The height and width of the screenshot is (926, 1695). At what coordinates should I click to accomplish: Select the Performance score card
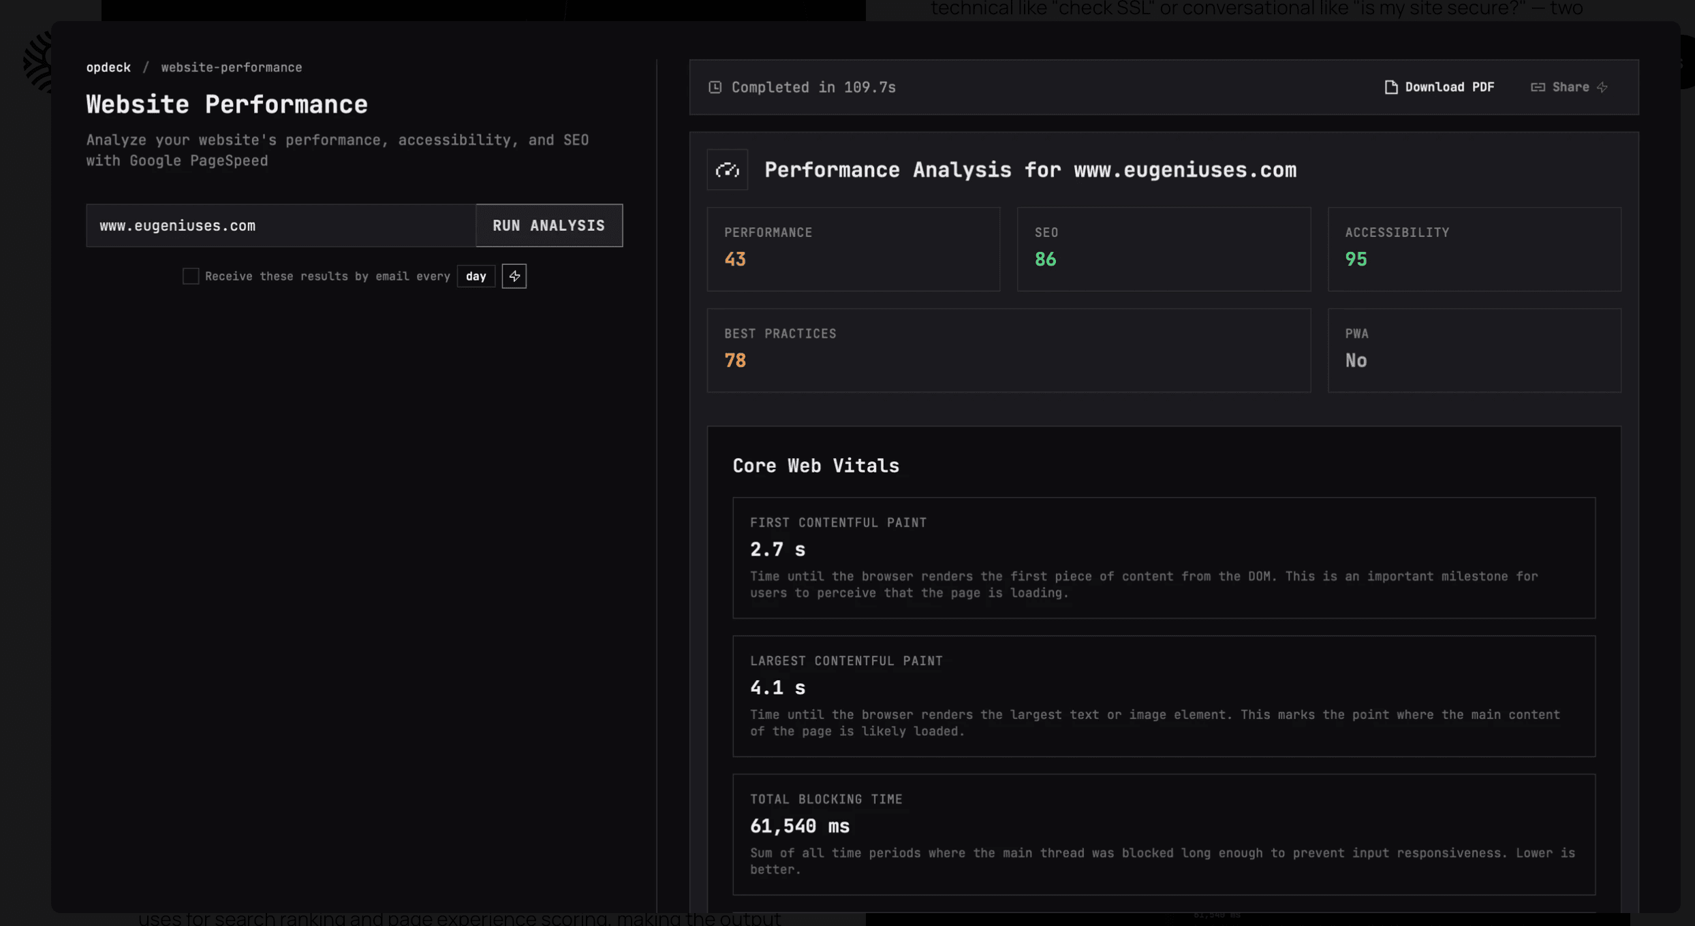[853, 249]
